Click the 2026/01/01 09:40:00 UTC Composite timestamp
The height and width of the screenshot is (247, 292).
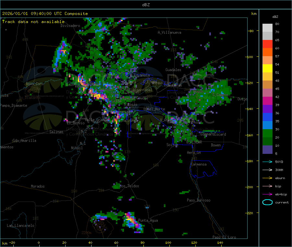coord(45,14)
